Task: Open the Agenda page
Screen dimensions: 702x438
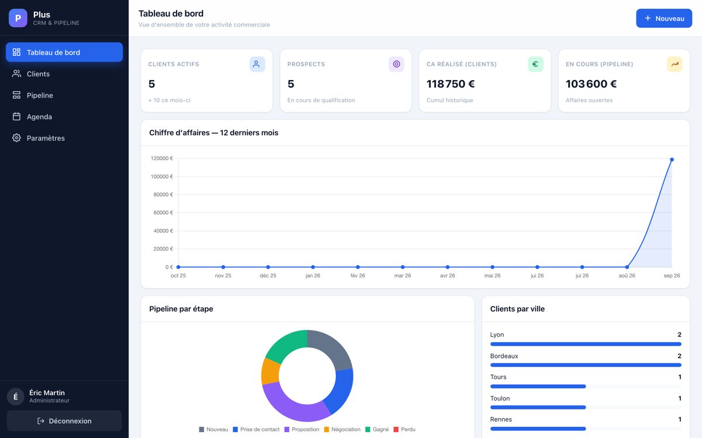Action: click(64, 117)
